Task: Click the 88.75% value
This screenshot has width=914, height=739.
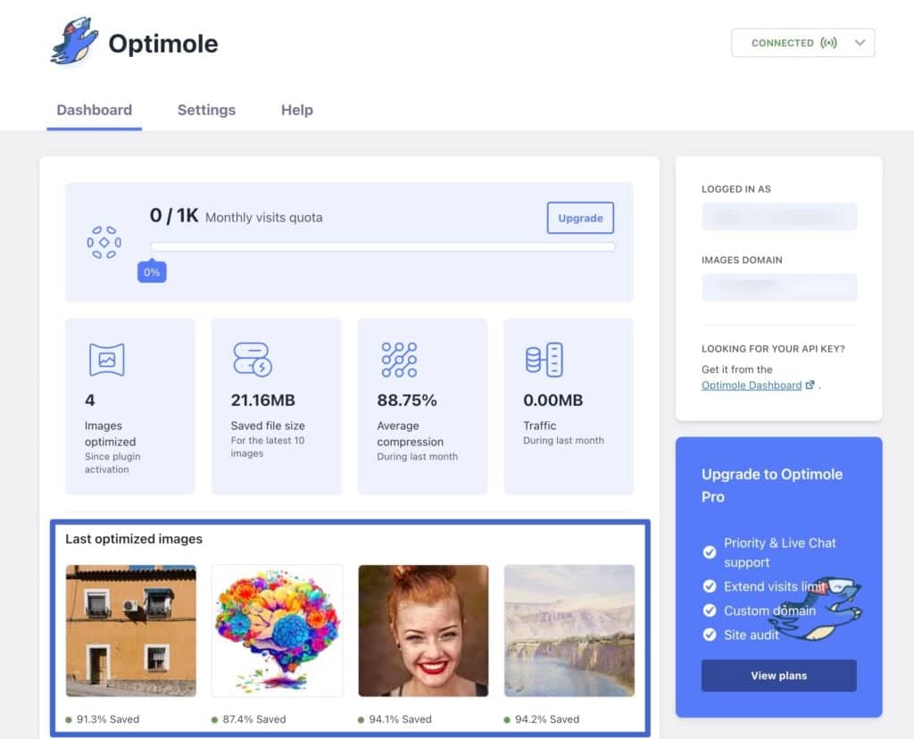Action: pos(407,401)
